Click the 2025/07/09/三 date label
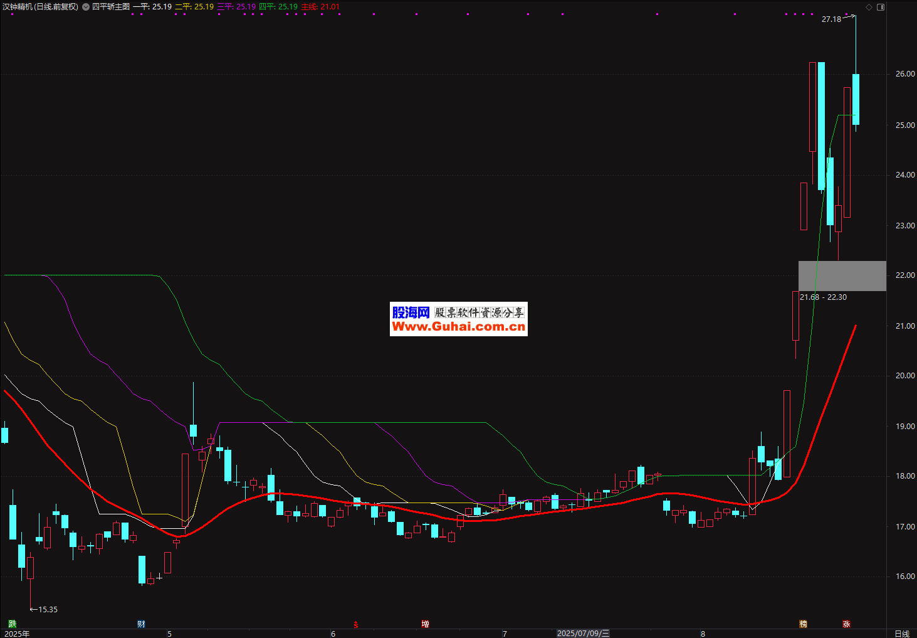This screenshot has height=638, width=917. (x=583, y=634)
